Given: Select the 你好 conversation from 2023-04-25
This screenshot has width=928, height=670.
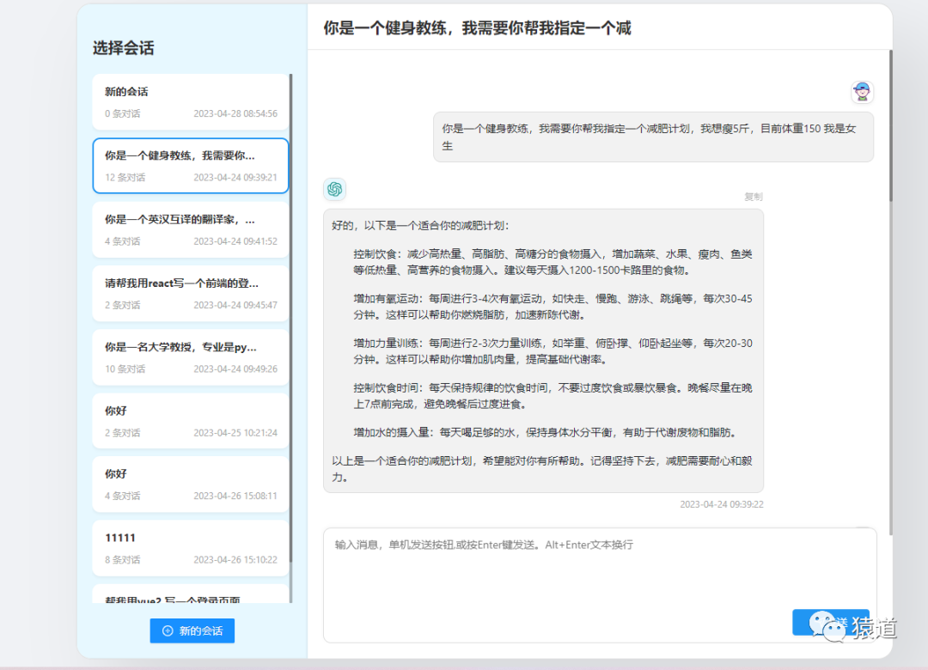Looking at the screenshot, I should pos(190,420).
